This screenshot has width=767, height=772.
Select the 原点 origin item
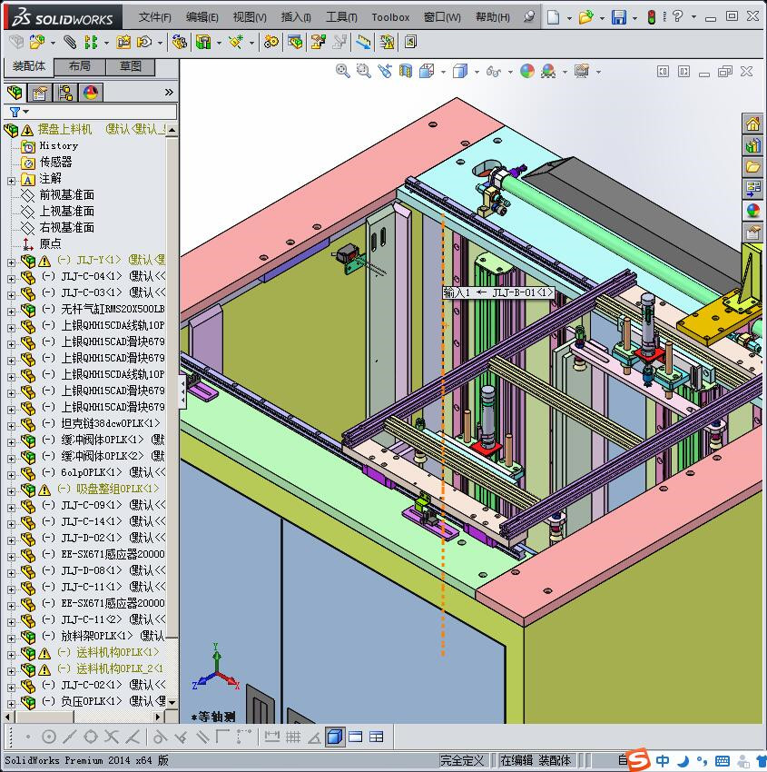pos(50,243)
